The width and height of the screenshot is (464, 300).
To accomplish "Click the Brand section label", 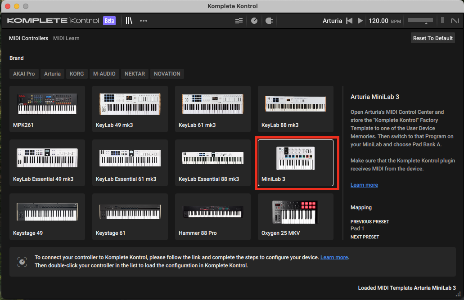I will (x=17, y=58).
